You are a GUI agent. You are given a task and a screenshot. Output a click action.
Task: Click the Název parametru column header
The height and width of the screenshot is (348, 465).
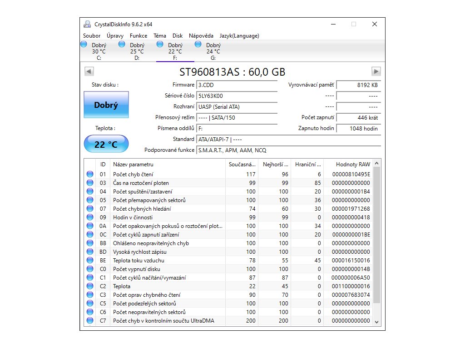(x=133, y=164)
